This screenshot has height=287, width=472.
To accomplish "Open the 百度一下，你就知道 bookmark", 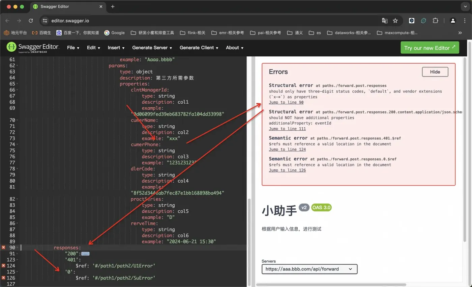I will (x=78, y=33).
